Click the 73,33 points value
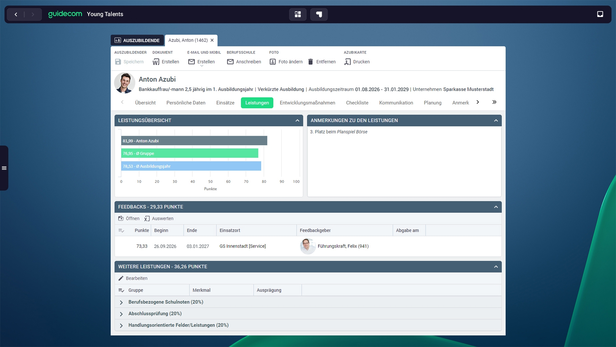The image size is (616, 347). (142, 246)
